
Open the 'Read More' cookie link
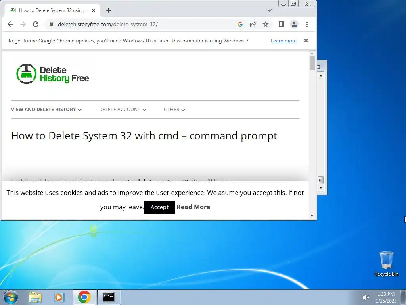[193, 207]
